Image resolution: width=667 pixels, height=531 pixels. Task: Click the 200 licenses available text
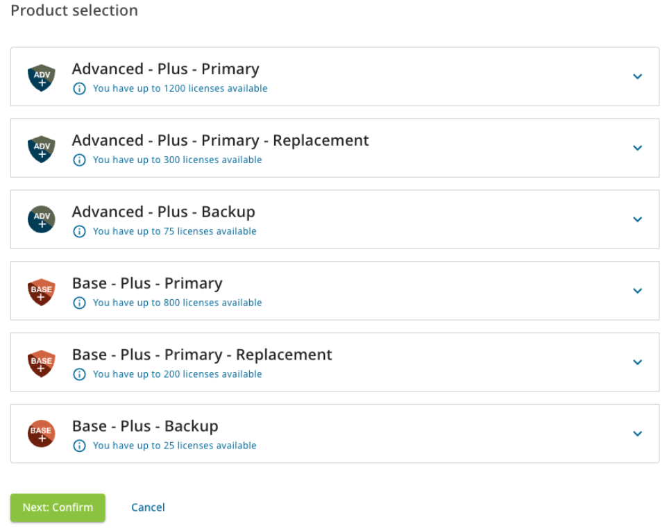coord(178,374)
